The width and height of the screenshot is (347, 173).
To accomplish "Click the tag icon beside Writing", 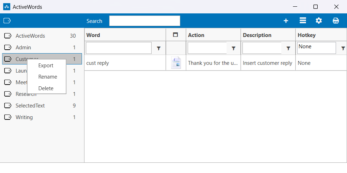I will click(x=8, y=117).
